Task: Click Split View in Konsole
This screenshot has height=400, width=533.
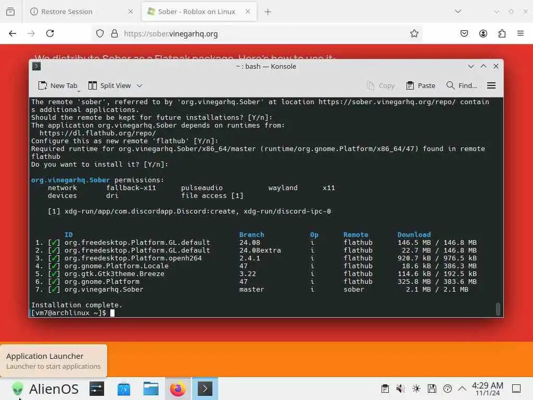Action: [110, 86]
